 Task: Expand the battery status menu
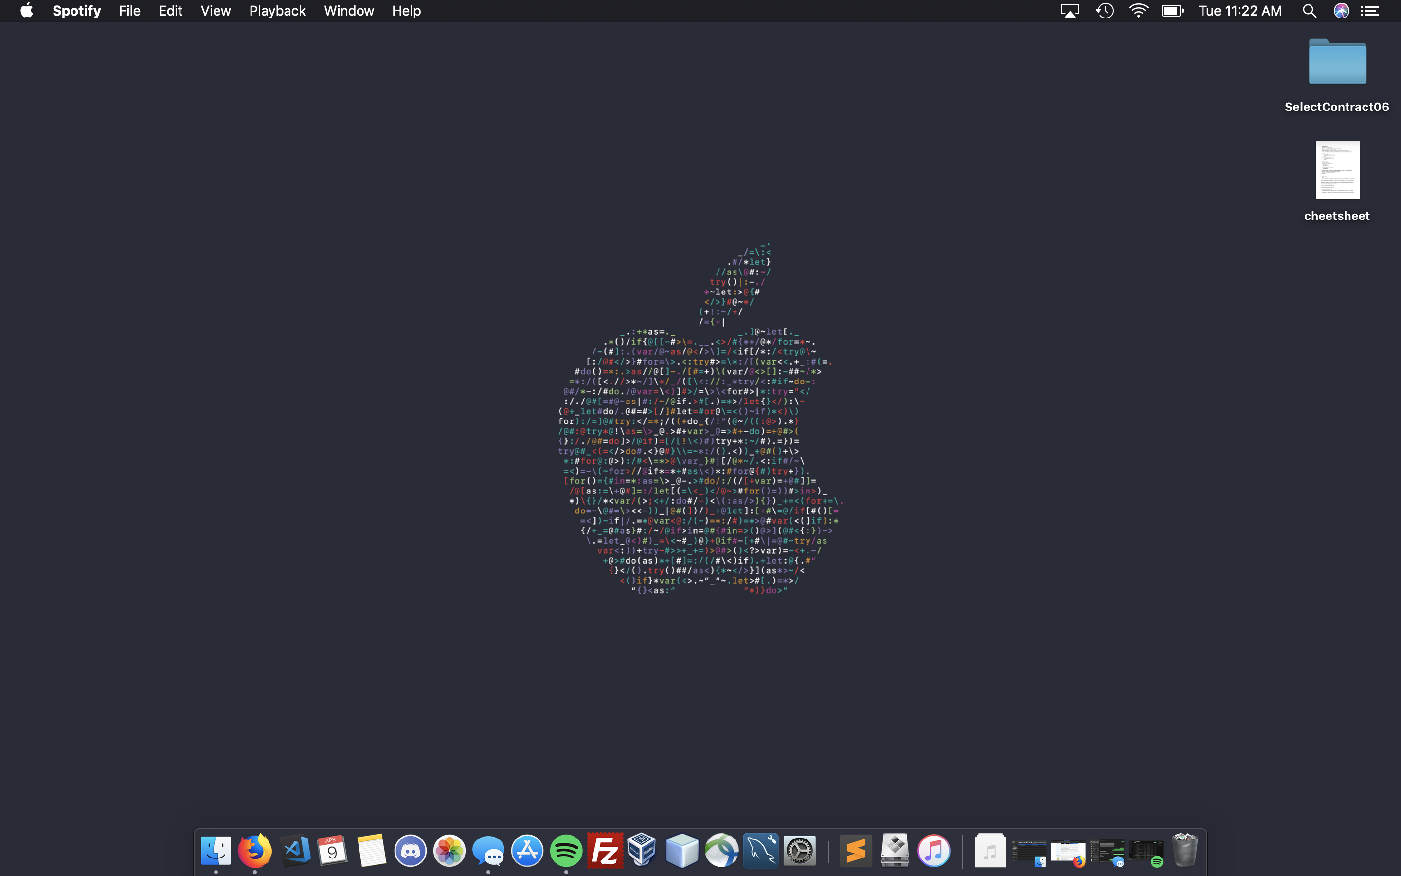(1172, 11)
